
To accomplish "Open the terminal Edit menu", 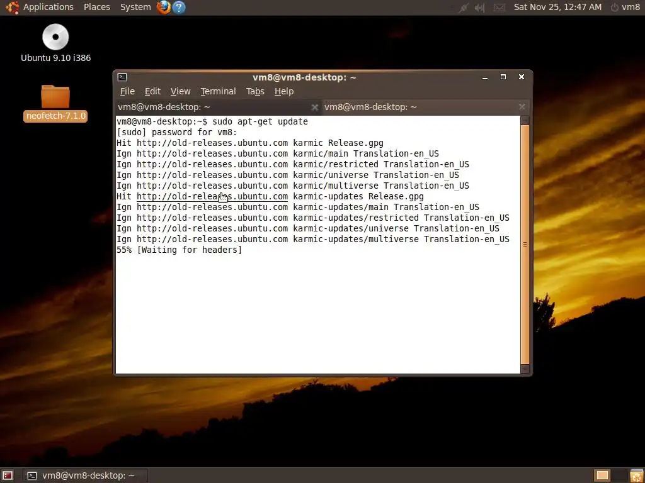I will click(x=152, y=91).
